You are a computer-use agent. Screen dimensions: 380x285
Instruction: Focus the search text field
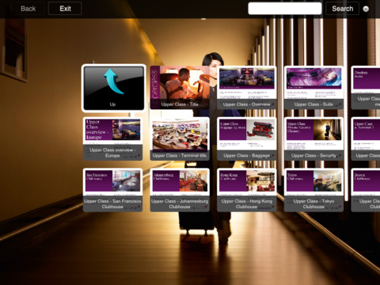[285, 9]
